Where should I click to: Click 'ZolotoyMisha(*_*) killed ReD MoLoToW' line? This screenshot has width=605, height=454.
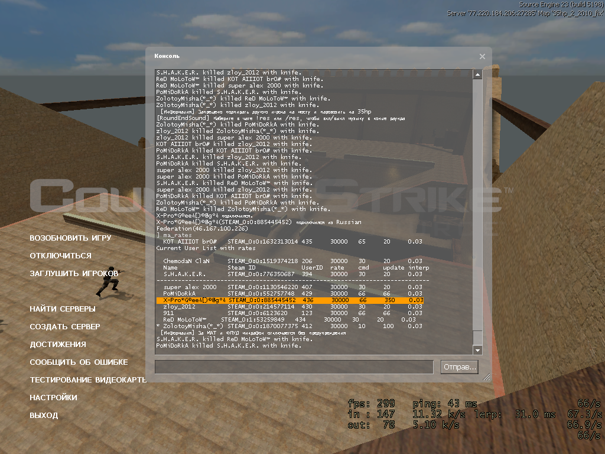tap(243, 99)
